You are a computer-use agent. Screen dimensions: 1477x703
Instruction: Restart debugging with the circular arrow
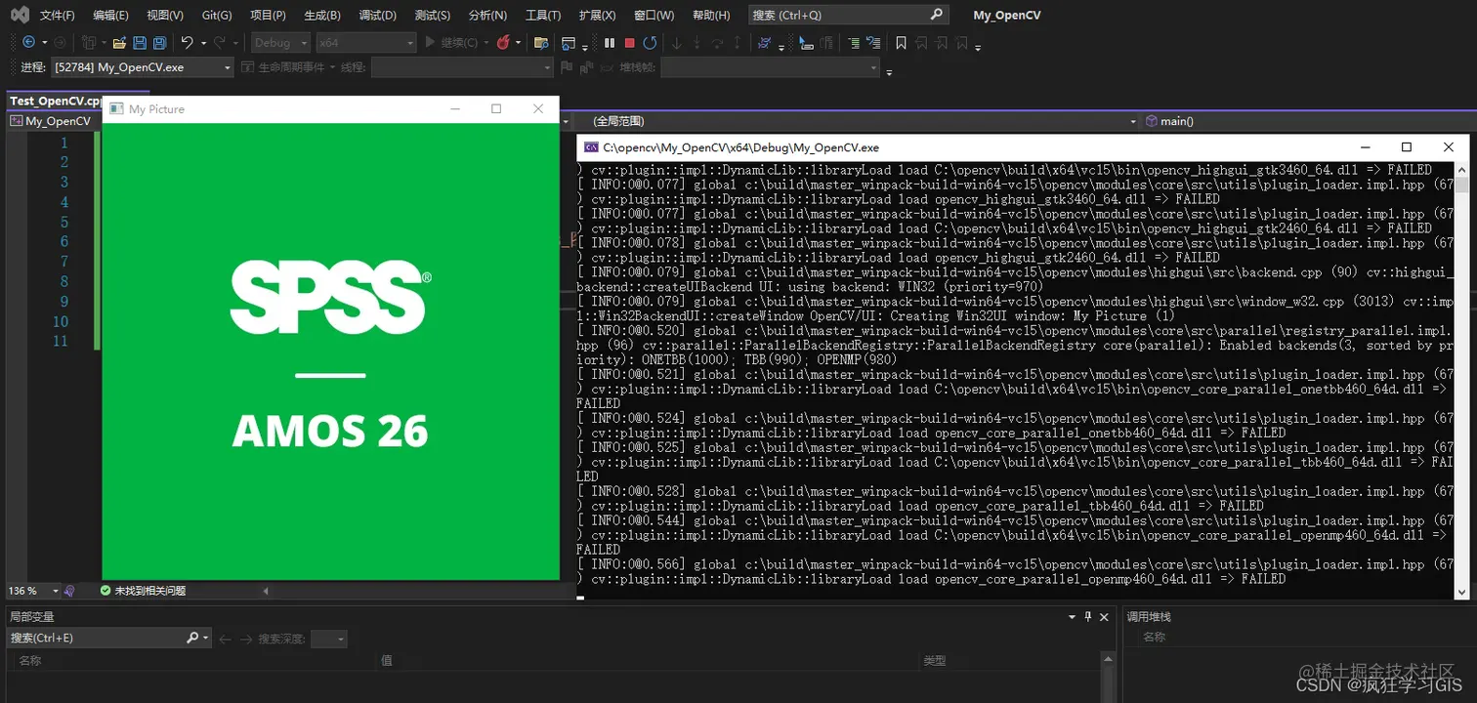(650, 43)
